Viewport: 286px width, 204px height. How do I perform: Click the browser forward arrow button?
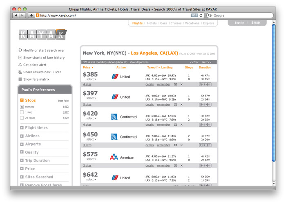tap(22, 15)
